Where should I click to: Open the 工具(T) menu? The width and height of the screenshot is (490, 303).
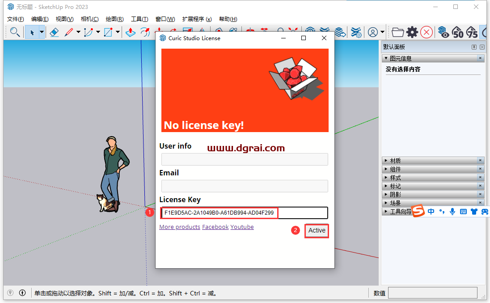[139, 19]
